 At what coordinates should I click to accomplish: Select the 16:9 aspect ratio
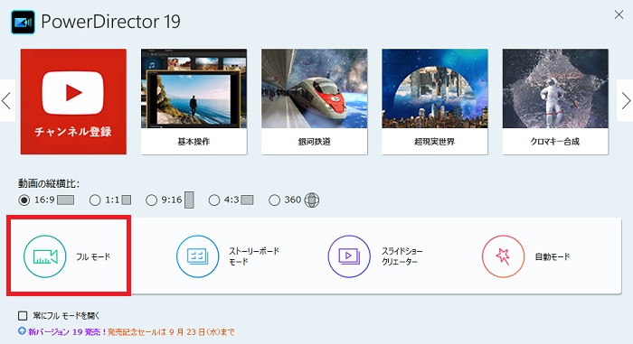[x=24, y=200]
